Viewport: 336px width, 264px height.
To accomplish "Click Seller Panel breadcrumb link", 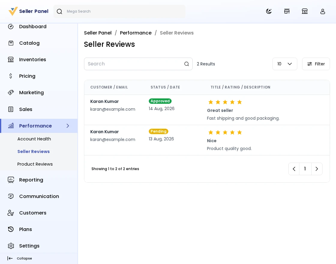I will [98, 33].
